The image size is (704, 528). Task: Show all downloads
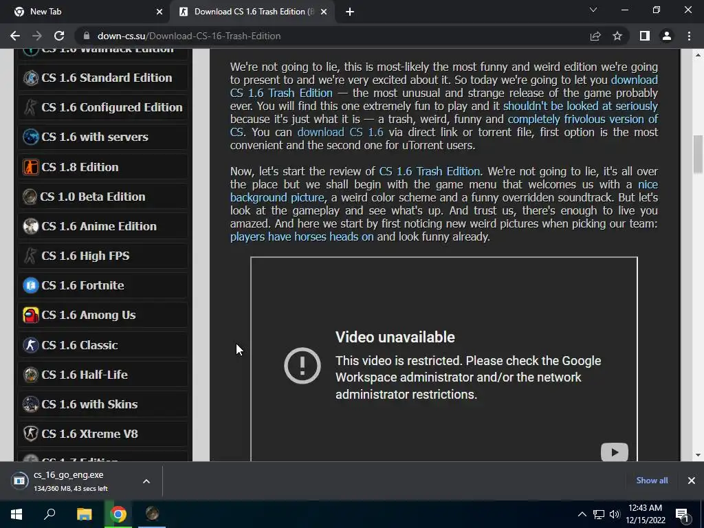[652, 481]
